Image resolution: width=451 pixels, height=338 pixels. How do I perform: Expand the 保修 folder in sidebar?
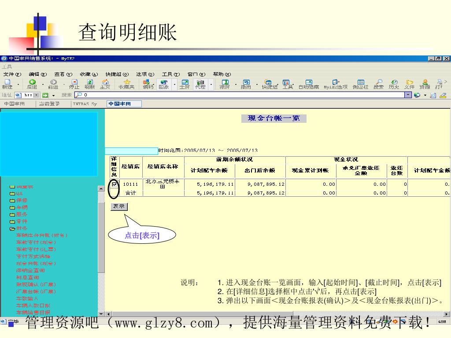12,201
